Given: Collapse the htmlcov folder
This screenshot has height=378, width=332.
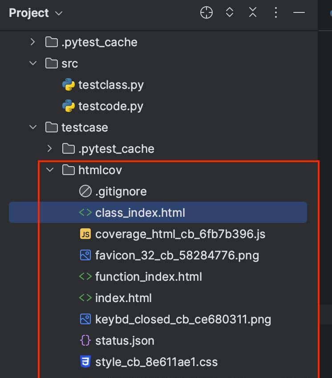Looking at the screenshot, I should (49, 170).
